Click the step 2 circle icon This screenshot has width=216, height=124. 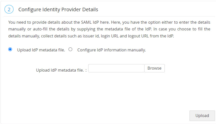[9, 10]
